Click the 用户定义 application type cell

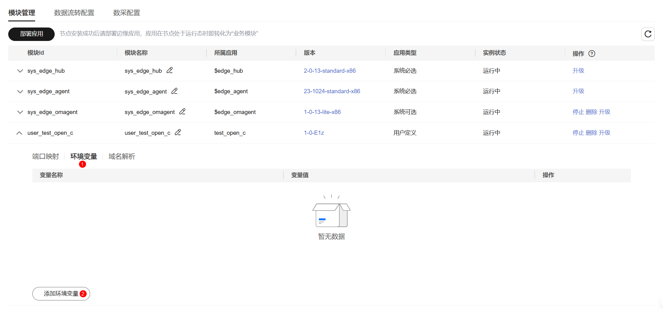tap(405, 133)
